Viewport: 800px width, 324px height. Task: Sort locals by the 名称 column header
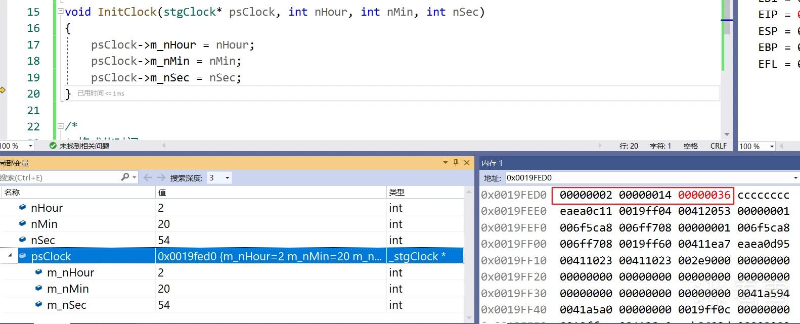[x=78, y=192]
